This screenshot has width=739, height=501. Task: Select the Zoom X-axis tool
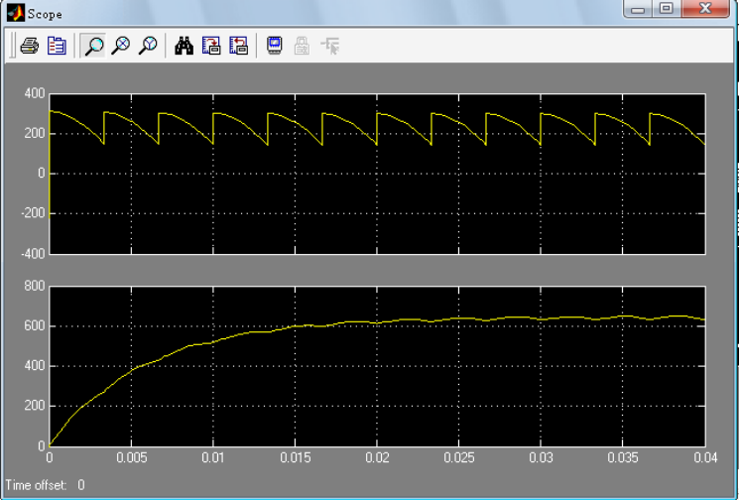click(x=121, y=46)
